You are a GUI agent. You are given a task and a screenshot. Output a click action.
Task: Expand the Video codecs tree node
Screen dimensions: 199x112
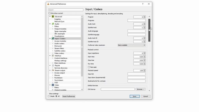click(x=53, y=53)
